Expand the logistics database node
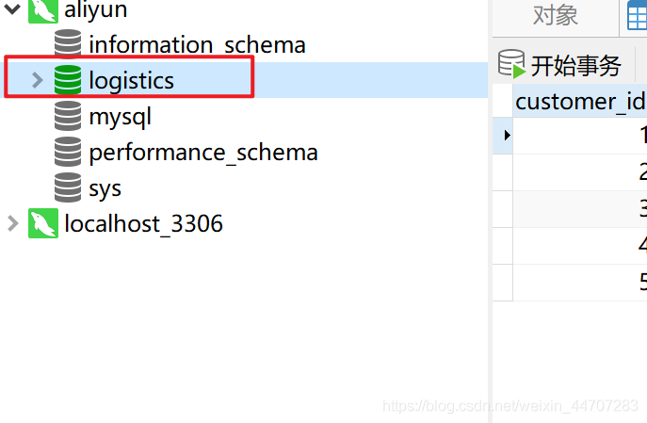This screenshot has width=647, height=423. [x=38, y=80]
